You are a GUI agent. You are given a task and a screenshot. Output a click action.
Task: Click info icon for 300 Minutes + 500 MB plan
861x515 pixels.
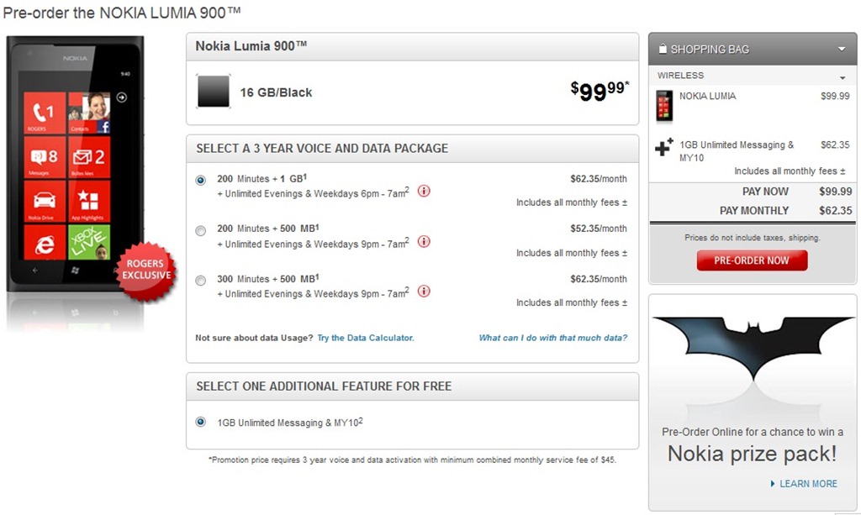point(424,292)
